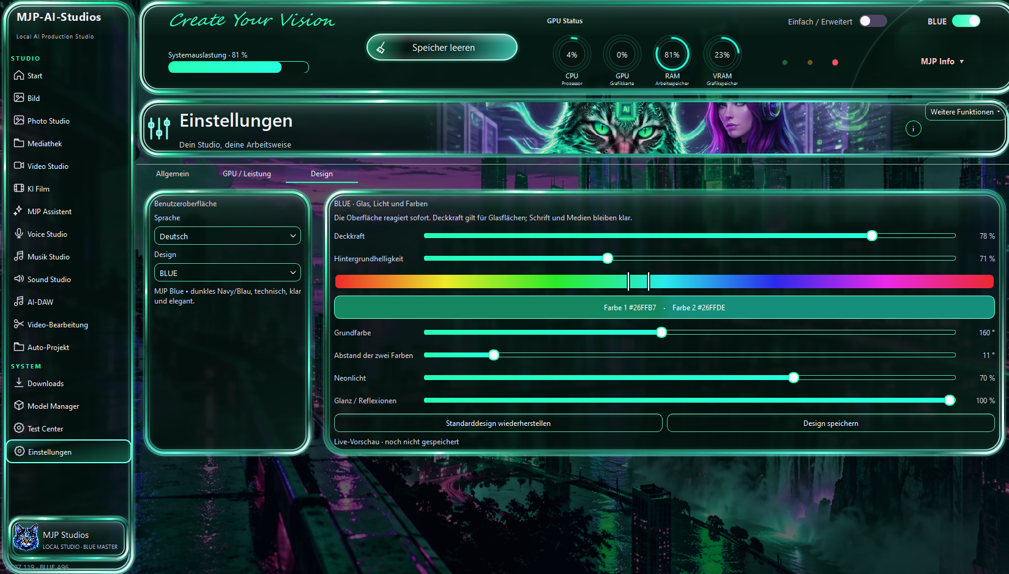Open Model Manager cube icon
The width and height of the screenshot is (1009, 574).
click(x=19, y=406)
